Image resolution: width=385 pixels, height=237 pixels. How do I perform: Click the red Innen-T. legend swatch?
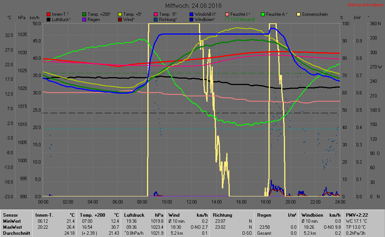(49, 14)
